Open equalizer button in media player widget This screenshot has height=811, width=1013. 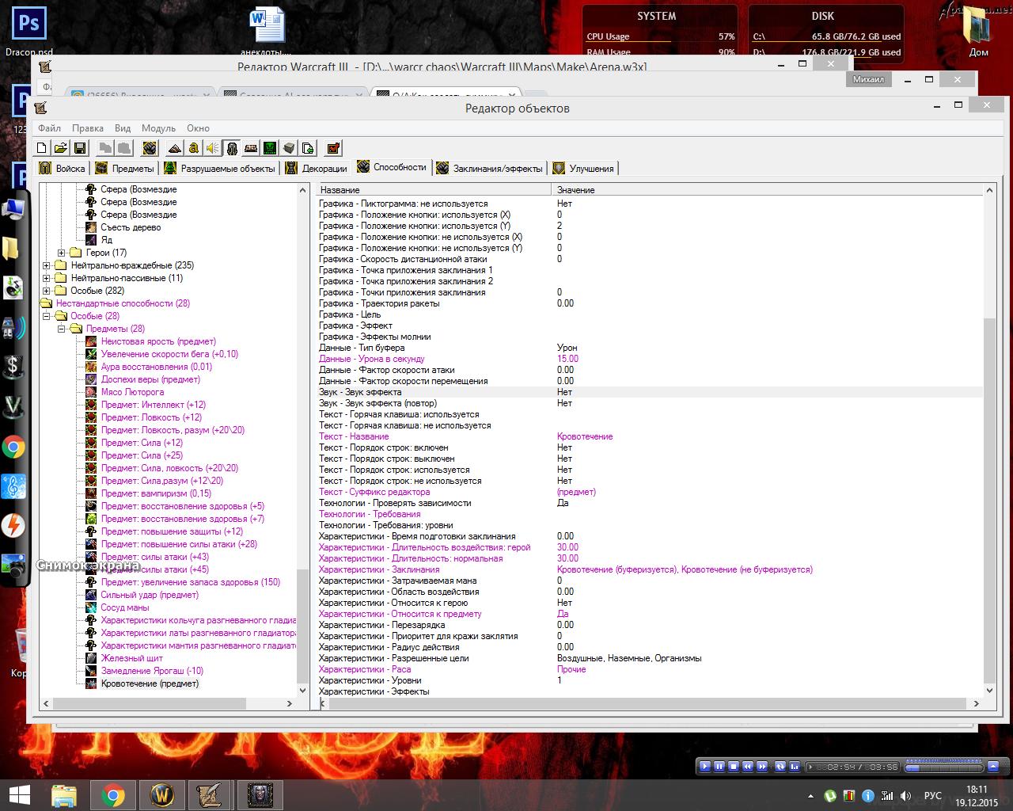pyautogui.click(x=793, y=766)
